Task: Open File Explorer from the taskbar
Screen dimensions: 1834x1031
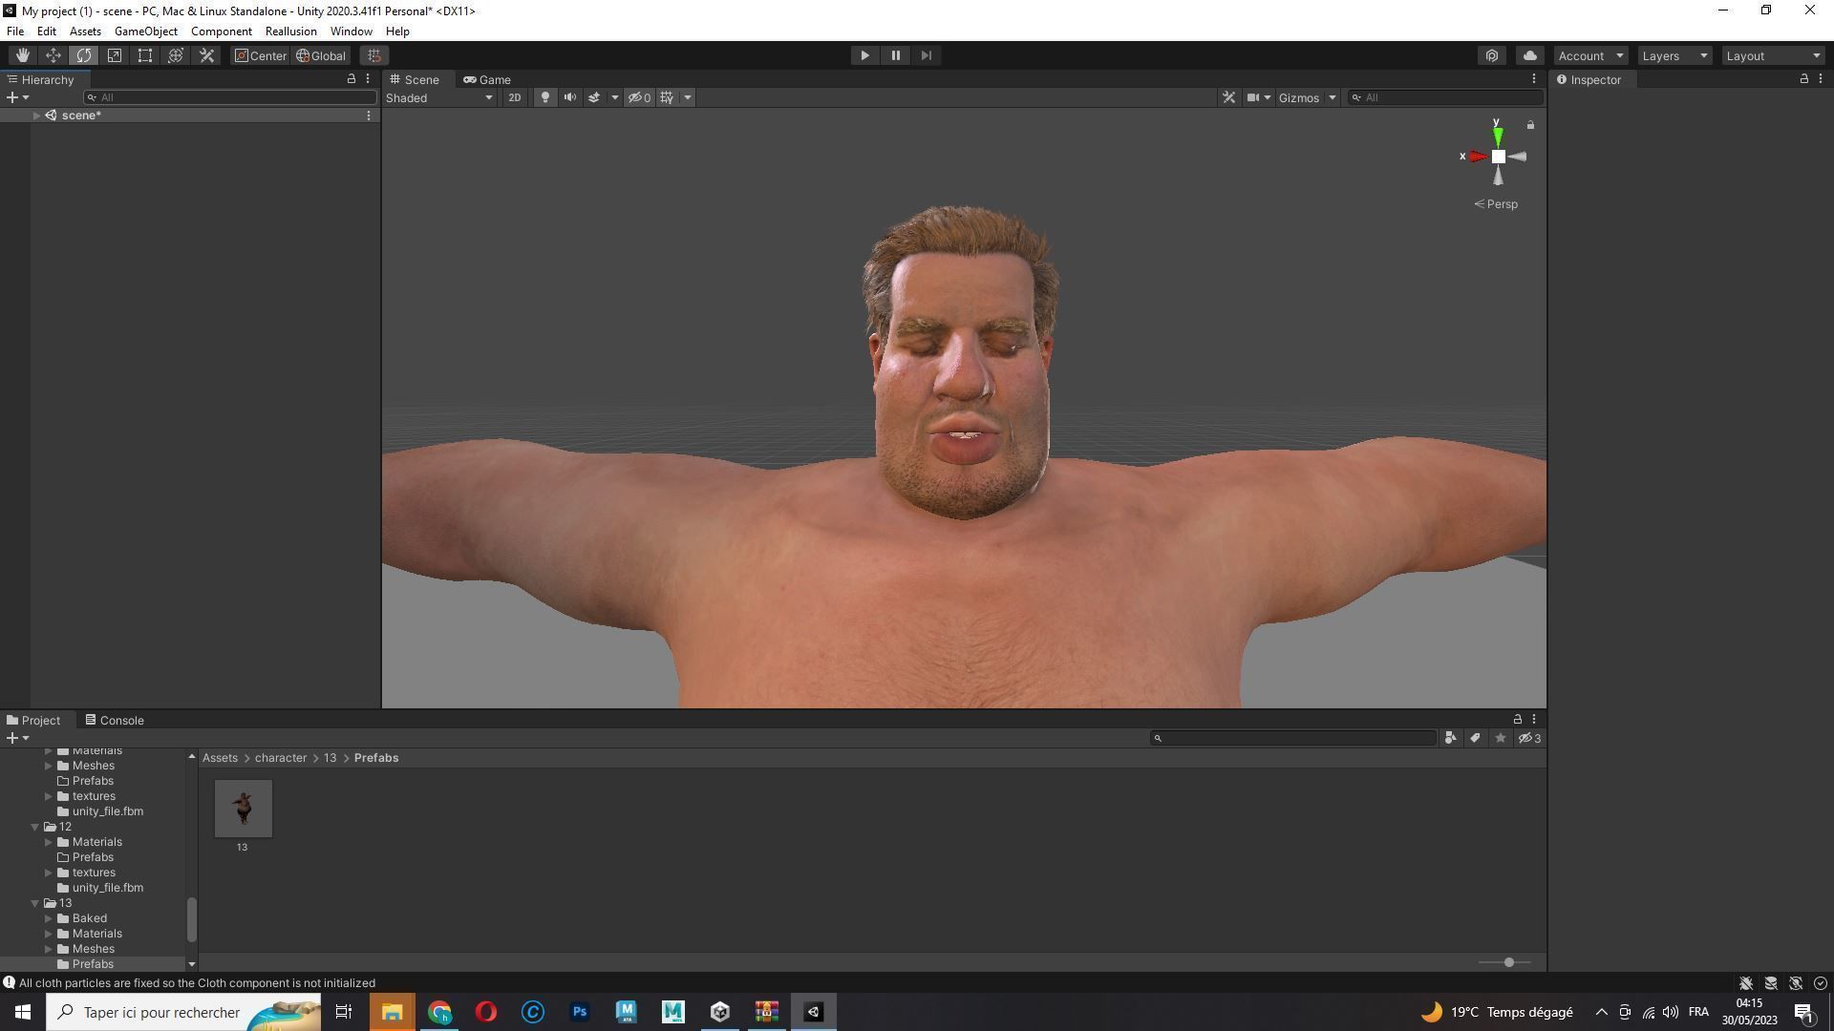Action: coord(393,1012)
